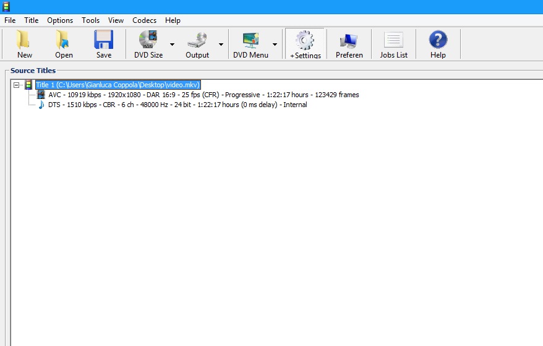Open the Options menu
This screenshot has height=346, width=543.
(60, 20)
